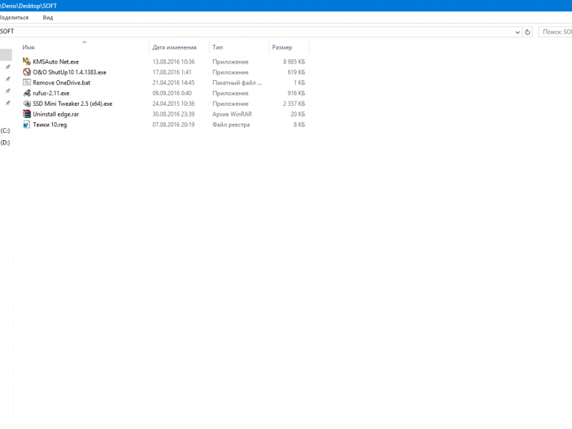Open the Вид ribbon tab

click(x=48, y=17)
